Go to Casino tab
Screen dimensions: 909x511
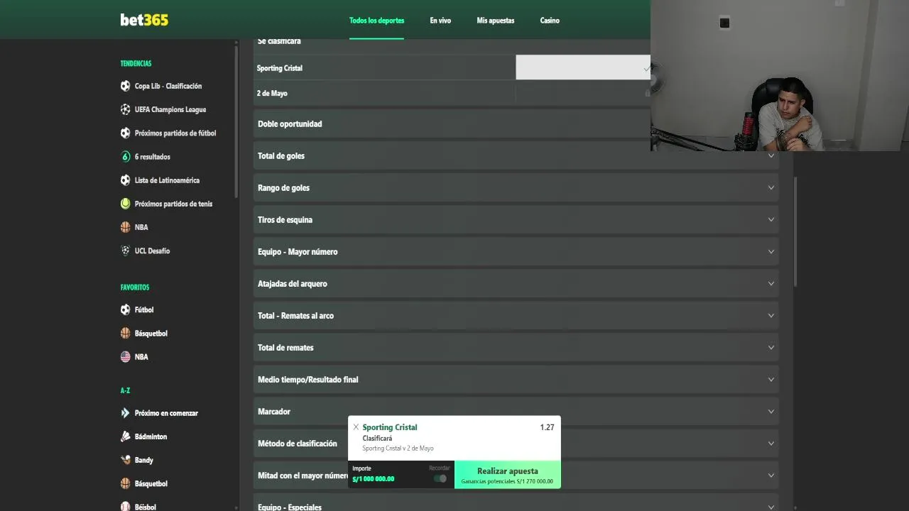pyautogui.click(x=550, y=21)
